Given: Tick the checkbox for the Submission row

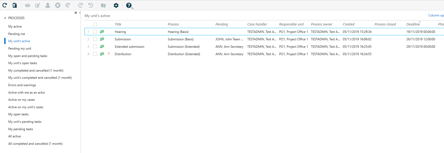Looking at the screenshot, I should (95, 39).
